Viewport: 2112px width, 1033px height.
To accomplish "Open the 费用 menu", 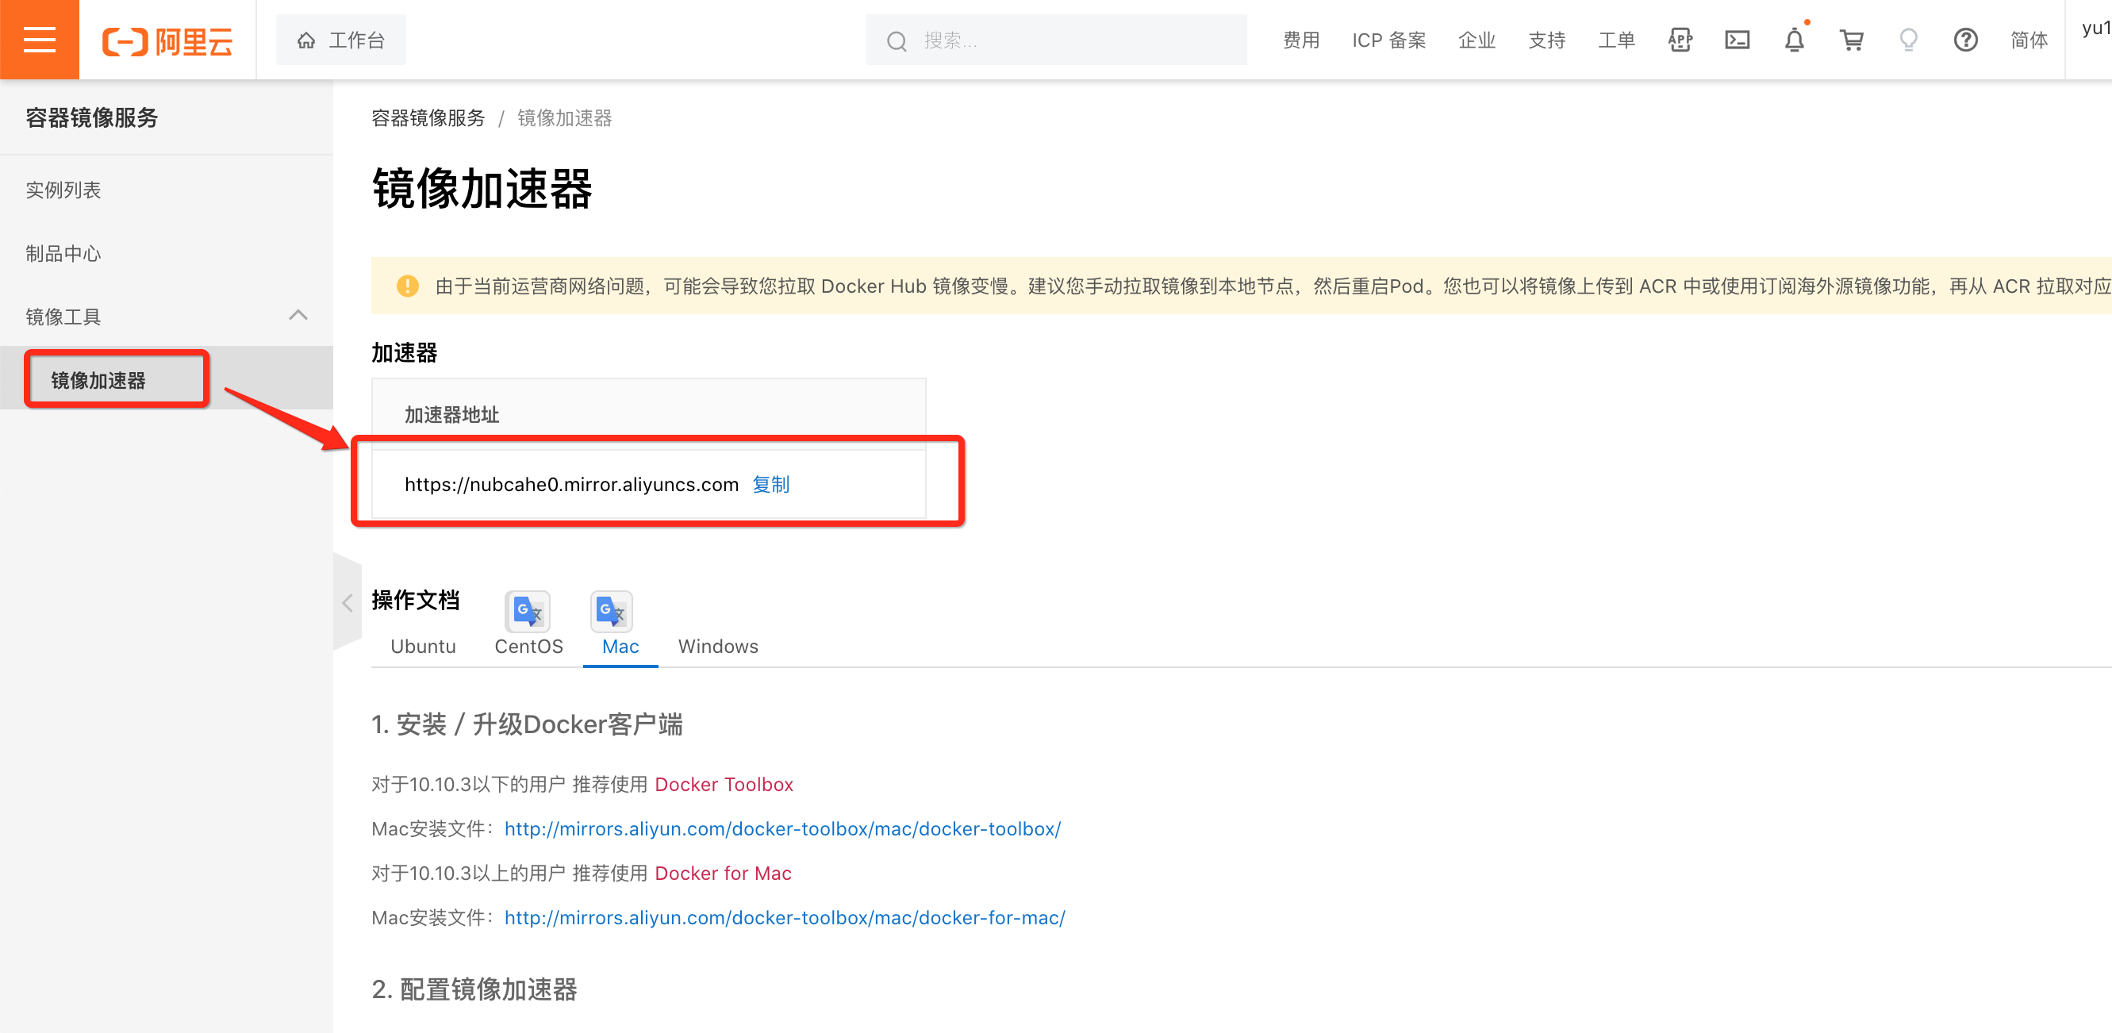I will click(x=1301, y=40).
